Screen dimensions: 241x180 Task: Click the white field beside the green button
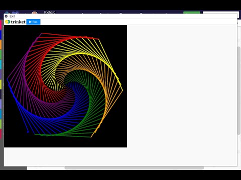tap(221, 12)
